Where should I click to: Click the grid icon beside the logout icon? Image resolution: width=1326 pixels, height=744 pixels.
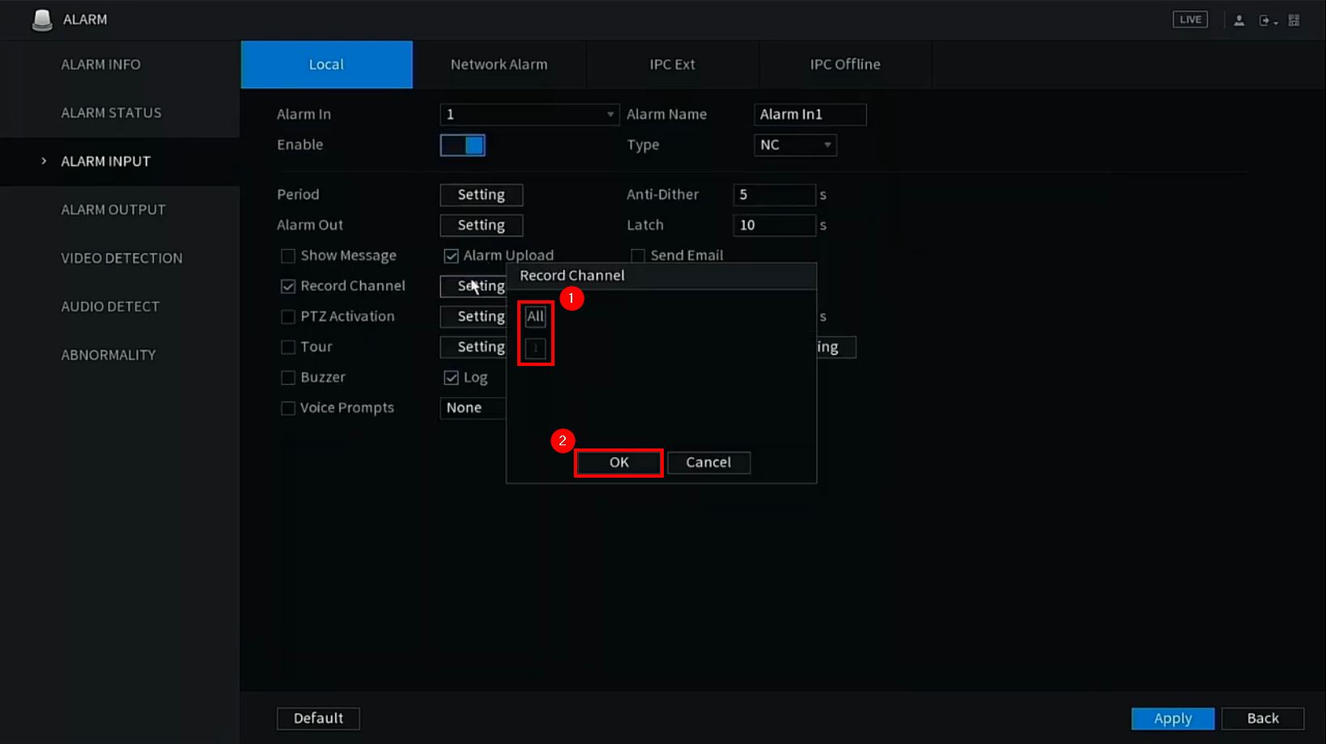click(1294, 20)
